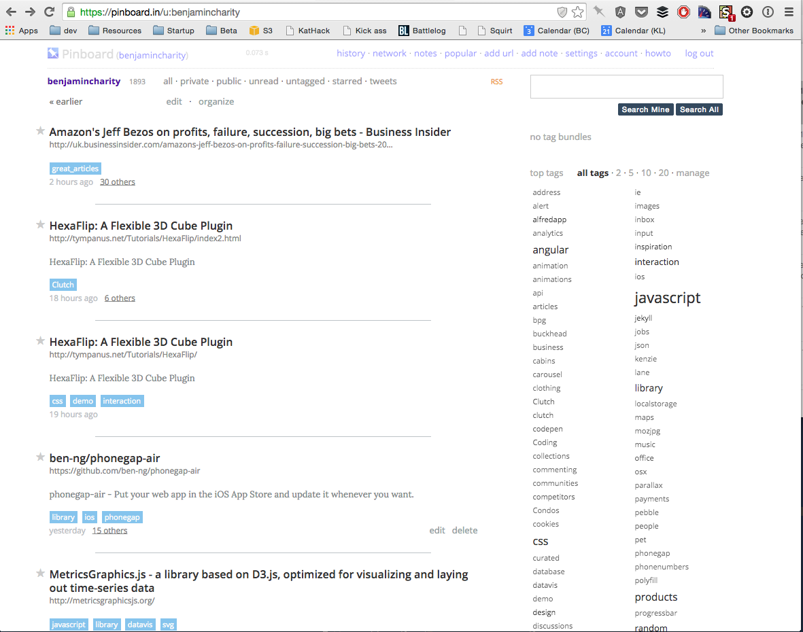This screenshot has width=803, height=632.
Task: Select the angular tag in tag cloud
Action: point(551,249)
